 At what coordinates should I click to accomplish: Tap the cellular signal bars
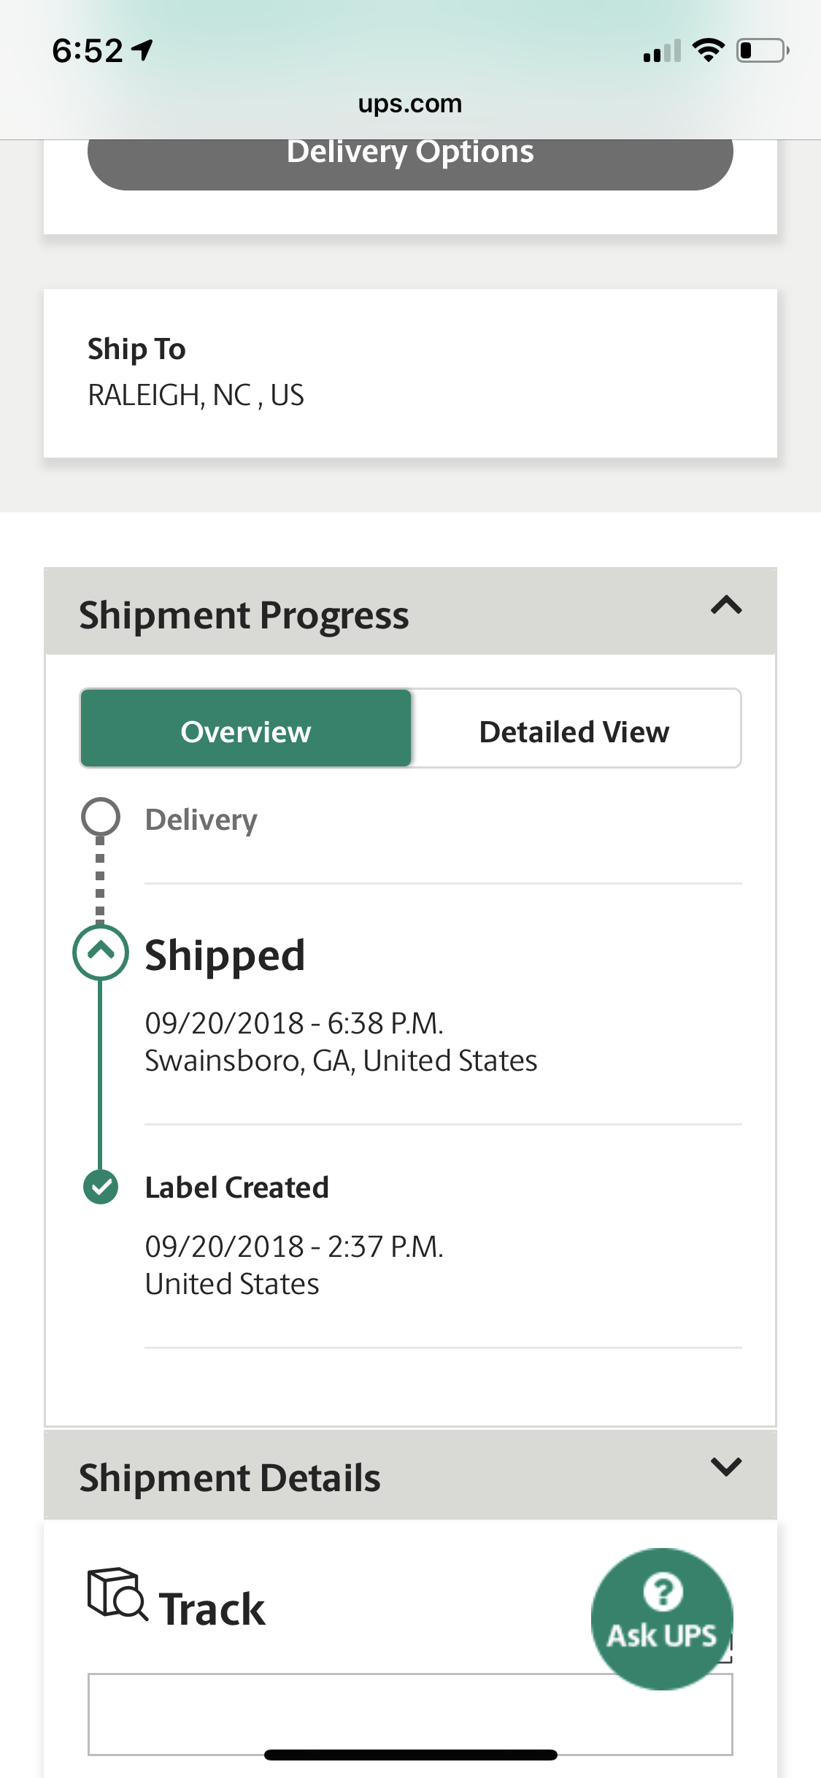click(x=662, y=51)
